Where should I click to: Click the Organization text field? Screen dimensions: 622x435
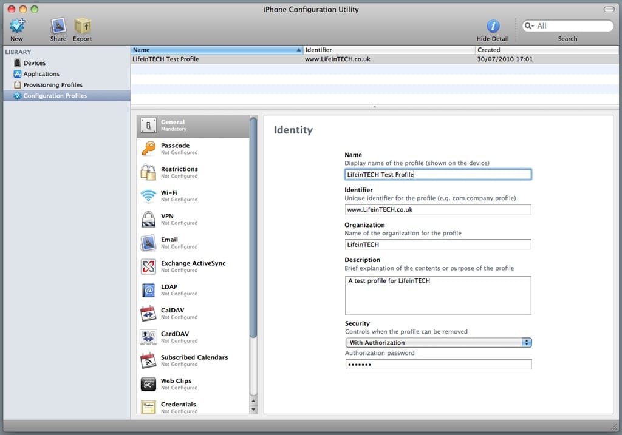pos(438,244)
